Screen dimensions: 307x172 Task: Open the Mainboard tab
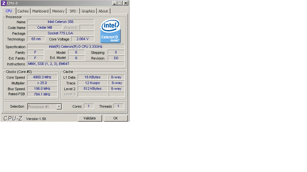click(40, 11)
